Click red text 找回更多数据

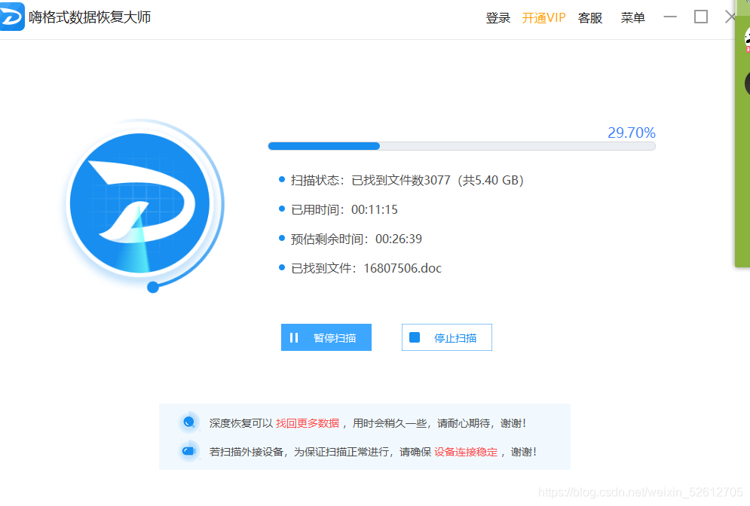(x=308, y=423)
